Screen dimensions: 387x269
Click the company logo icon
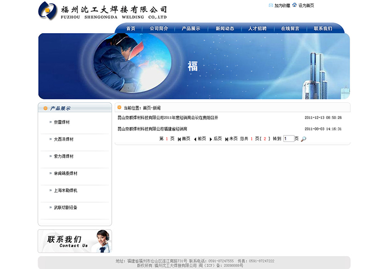pos(48,11)
